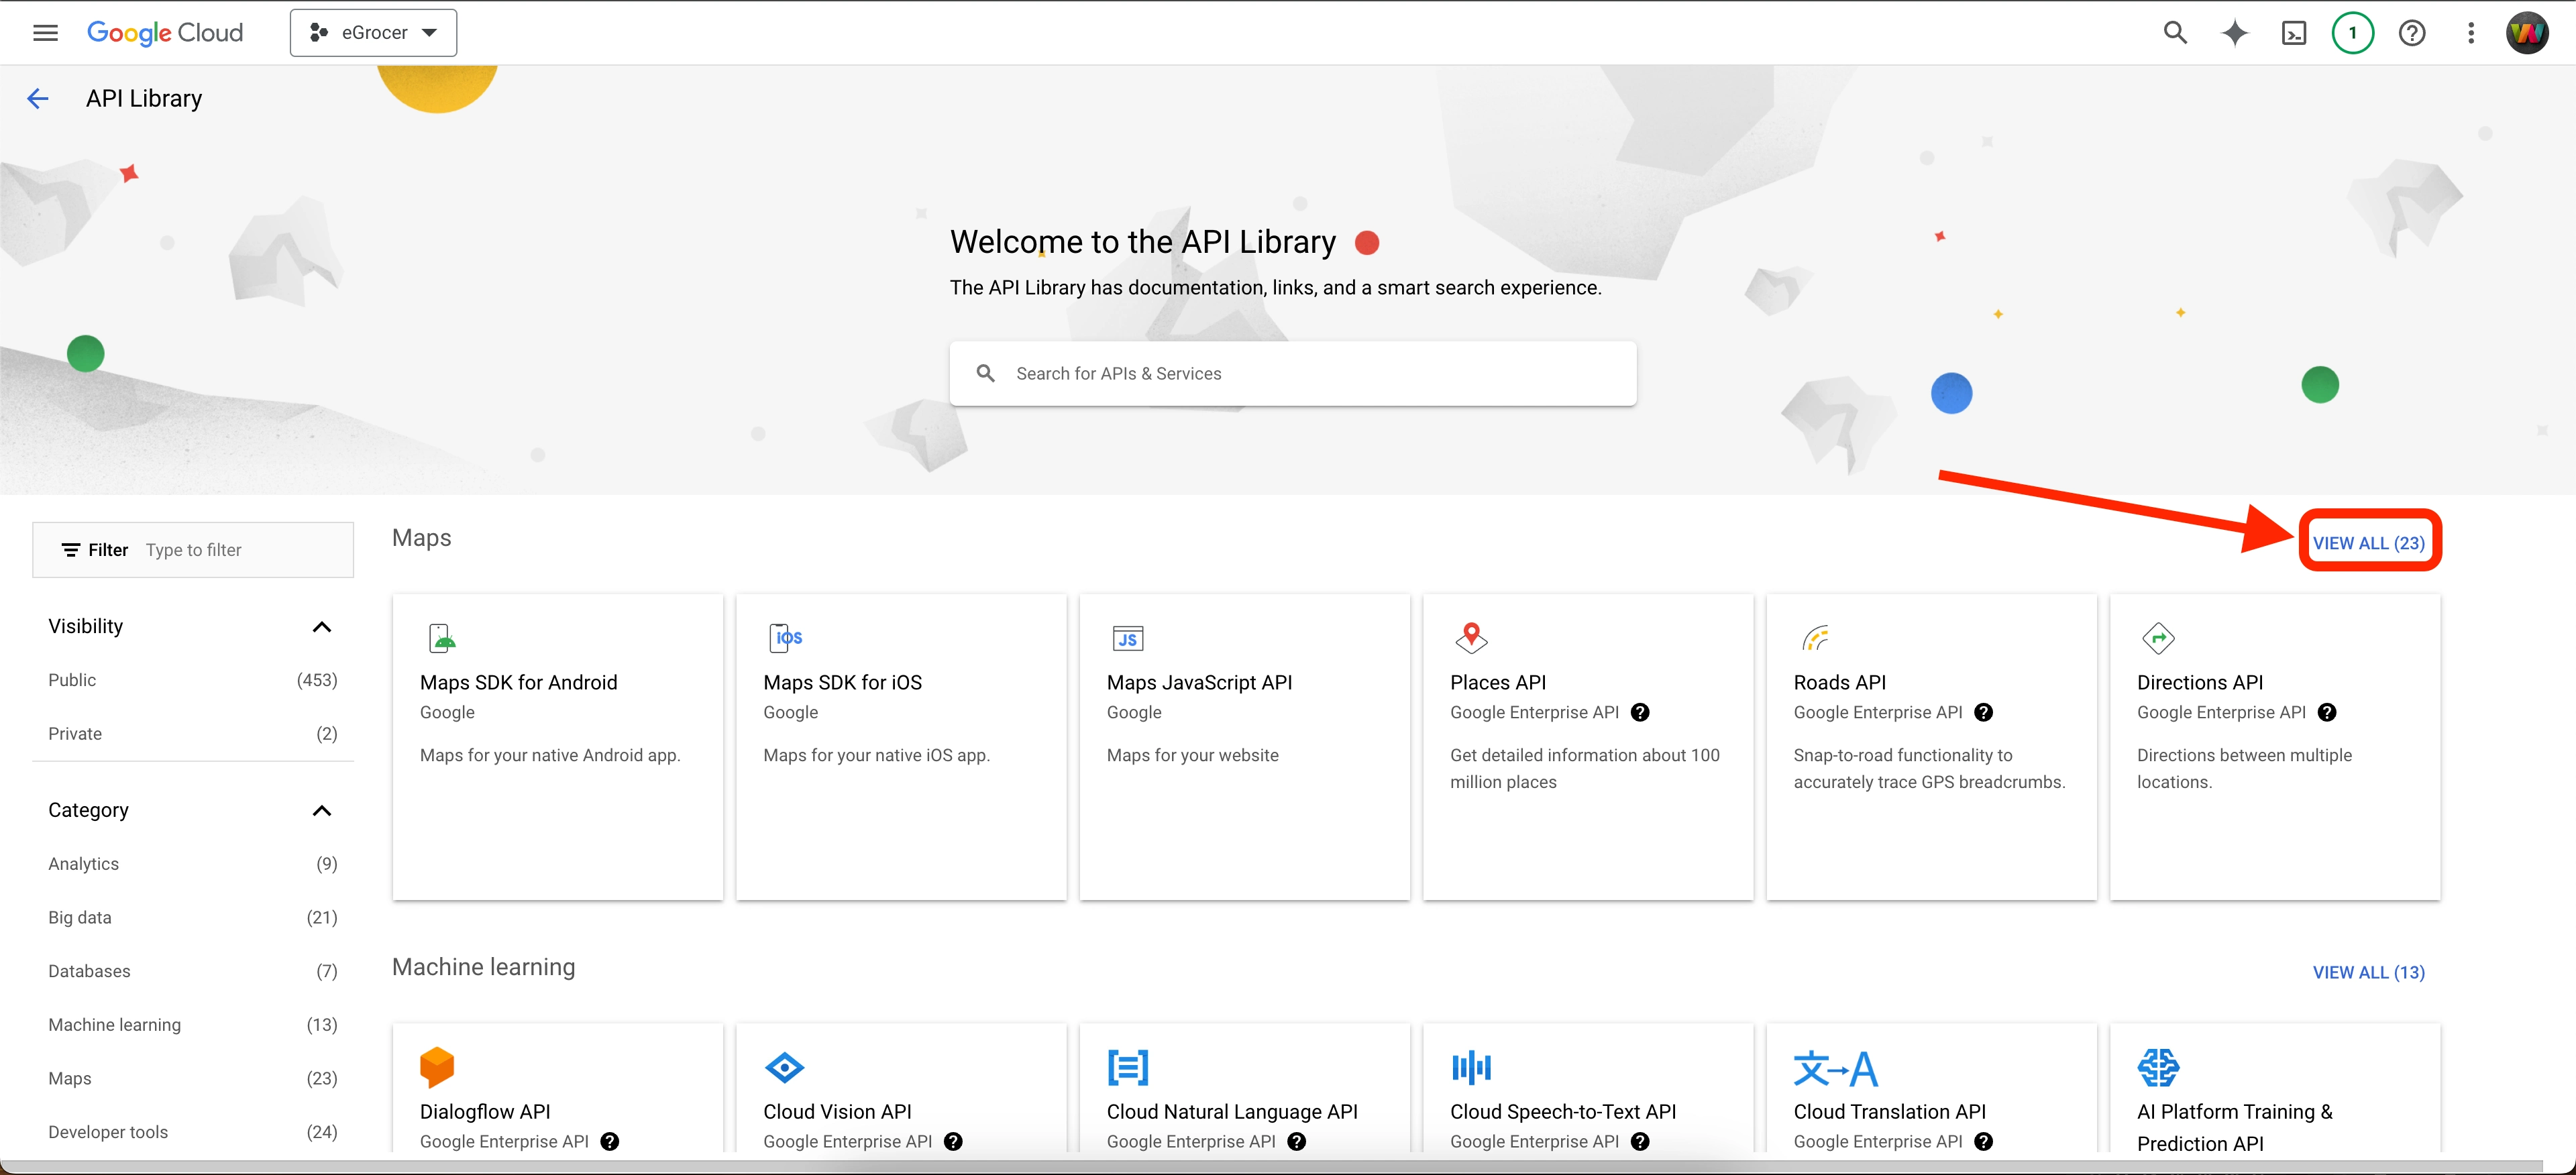Click the help icon beside Cloud Vision enterprise label
Viewport: 2576px width, 1175px height.
point(953,1142)
